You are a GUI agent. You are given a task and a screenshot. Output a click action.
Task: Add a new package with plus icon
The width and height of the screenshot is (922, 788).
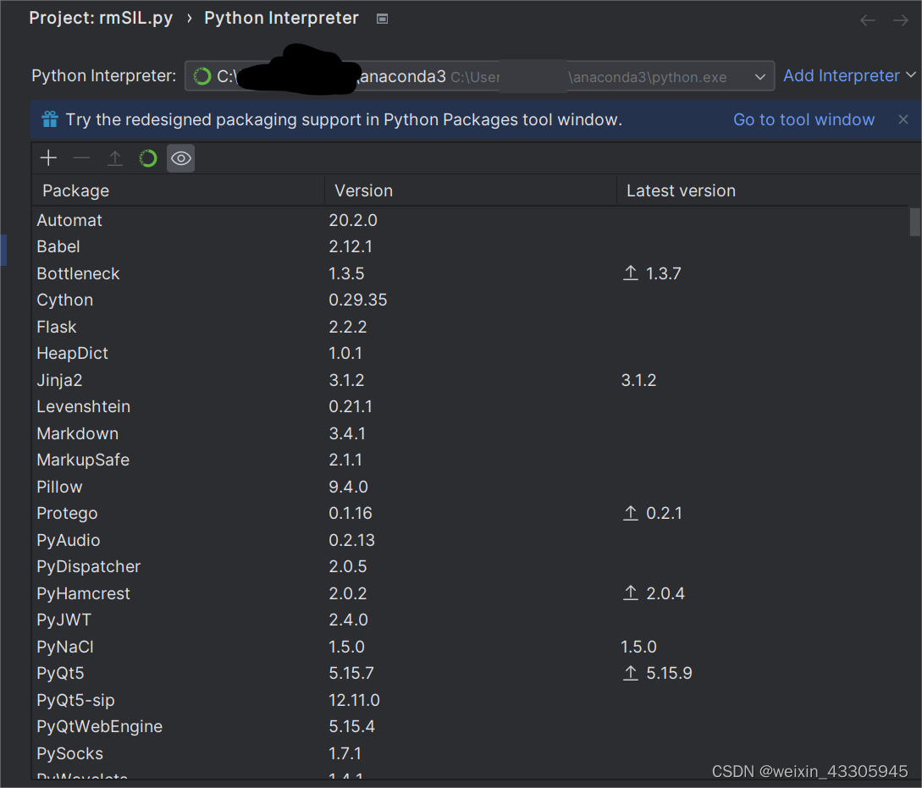coord(48,158)
